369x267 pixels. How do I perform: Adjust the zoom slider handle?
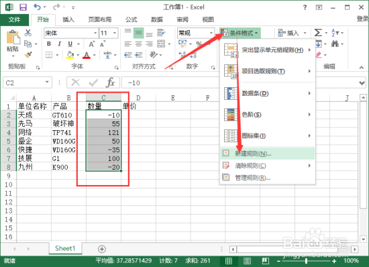coord(306,261)
